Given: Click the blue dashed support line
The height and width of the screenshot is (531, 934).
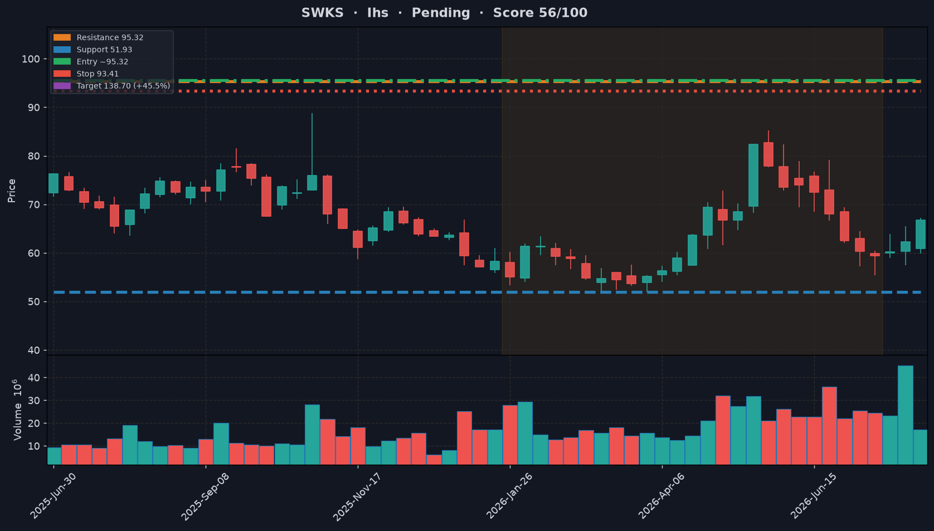Looking at the screenshot, I should [487, 292].
